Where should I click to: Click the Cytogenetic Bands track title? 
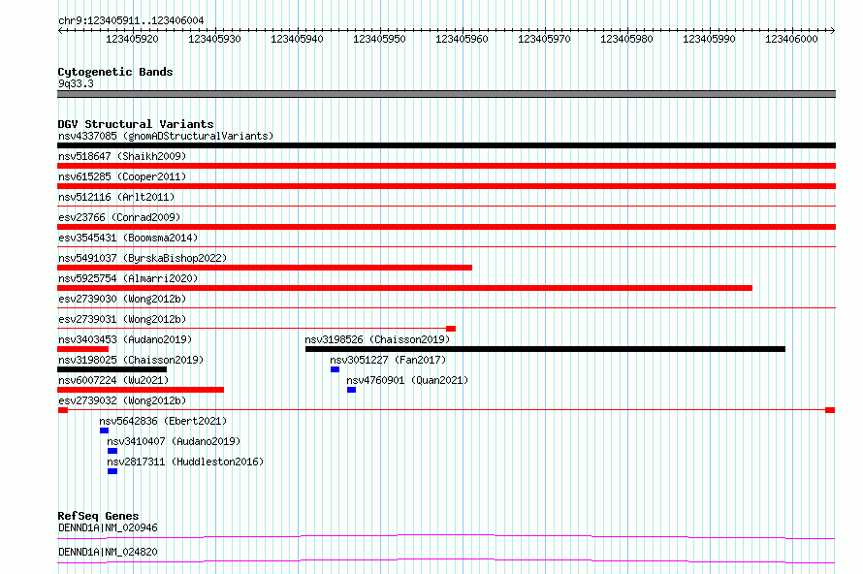(115, 72)
